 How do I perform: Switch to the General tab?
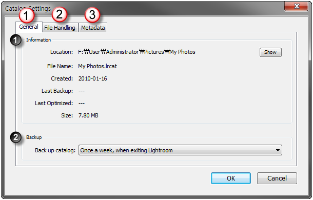click(x=29, y=27)
